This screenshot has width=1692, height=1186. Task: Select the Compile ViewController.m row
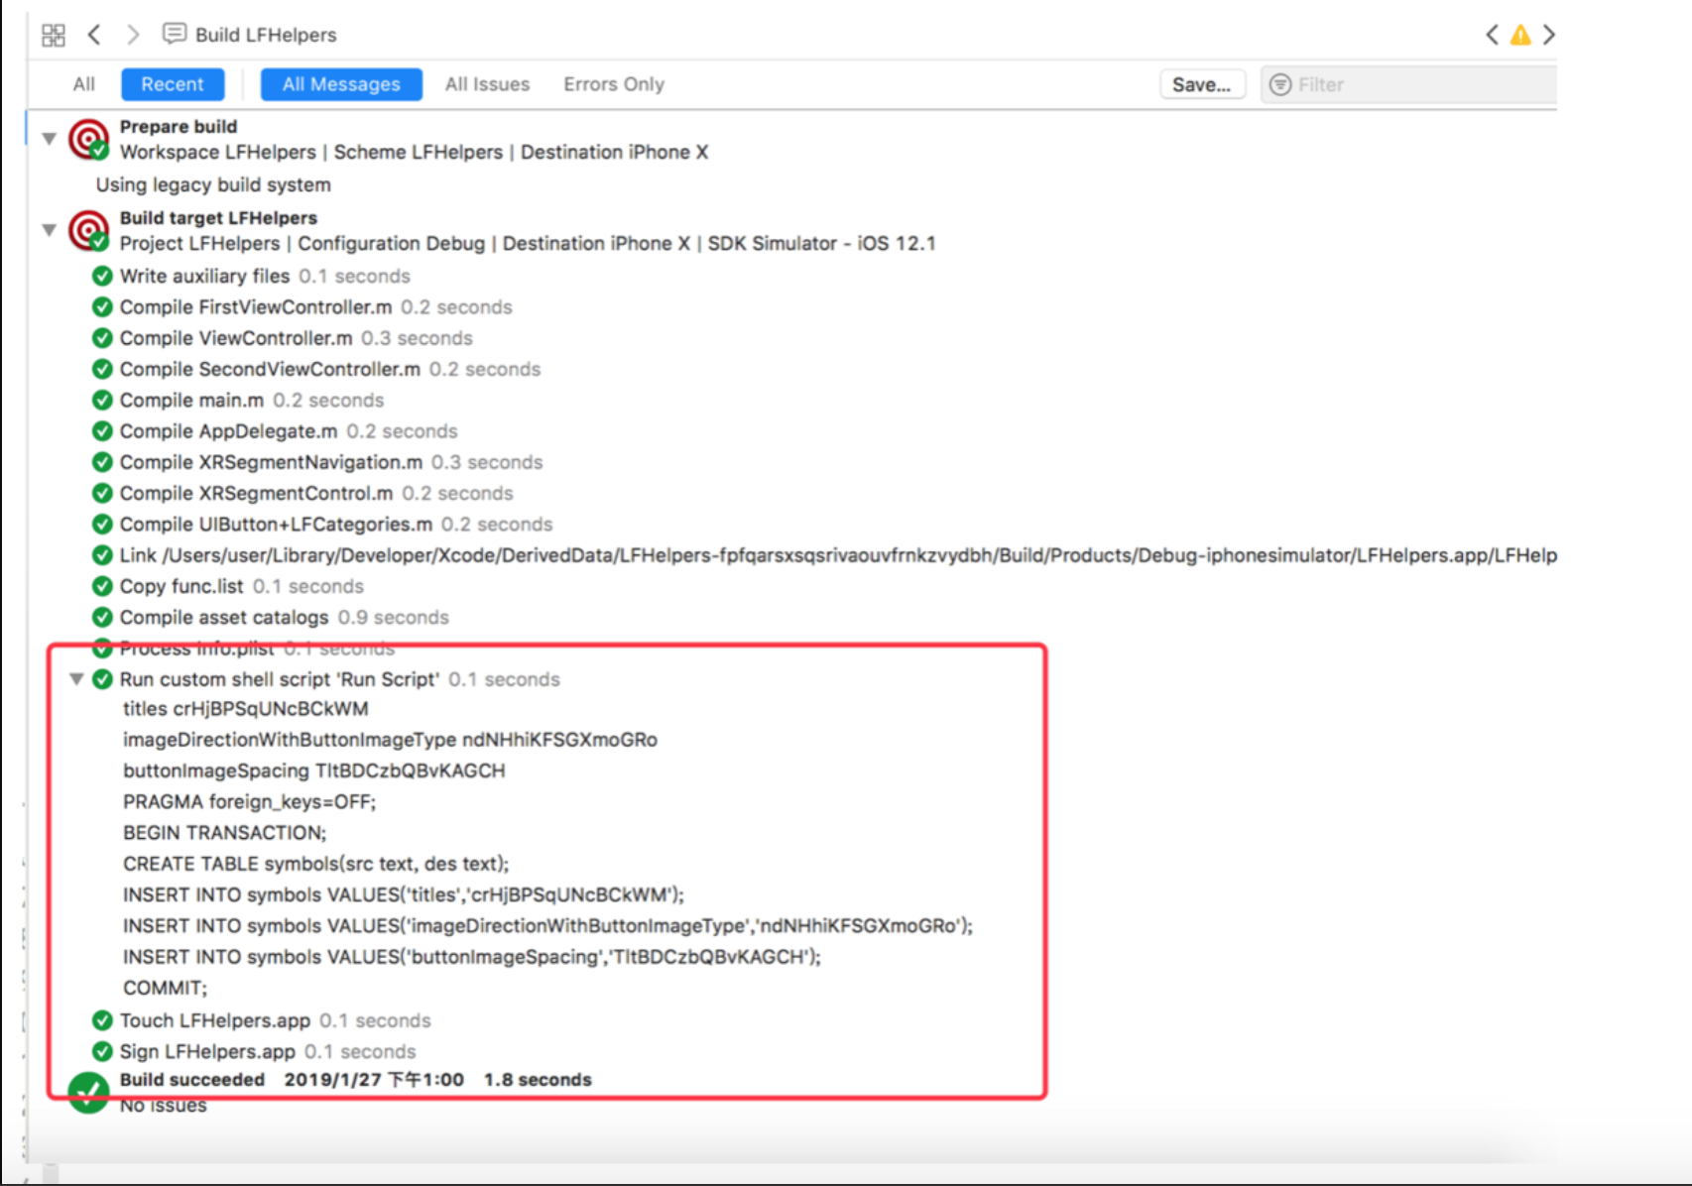pos(296,338)
